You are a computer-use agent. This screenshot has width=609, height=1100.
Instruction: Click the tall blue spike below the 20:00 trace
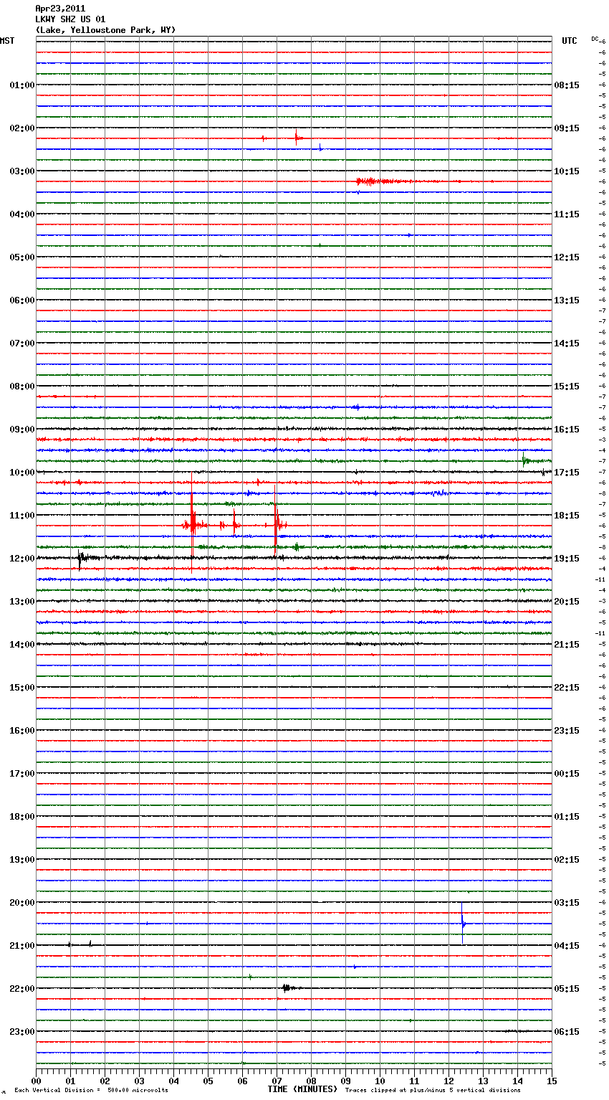click(x=463, y=923)
